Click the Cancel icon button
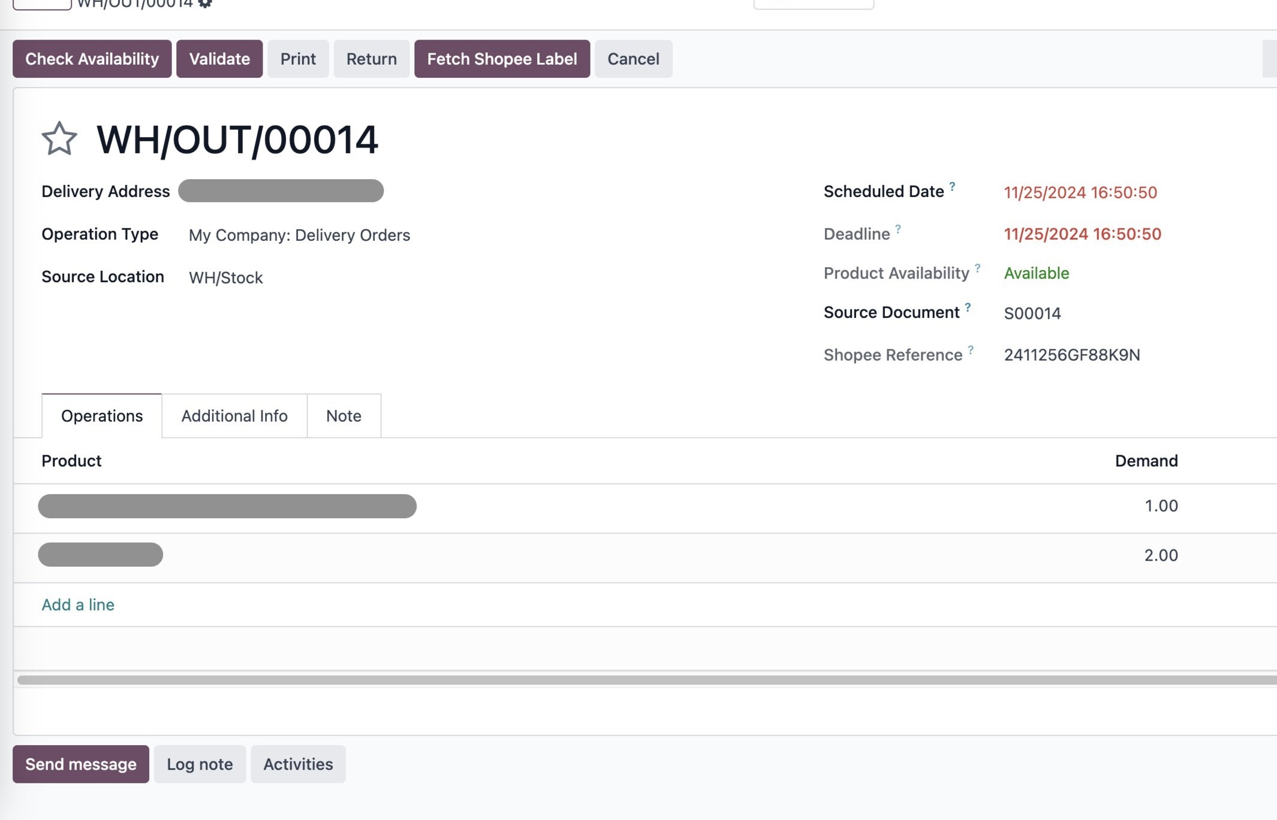The image size is (1277, 820). (633, 59)
